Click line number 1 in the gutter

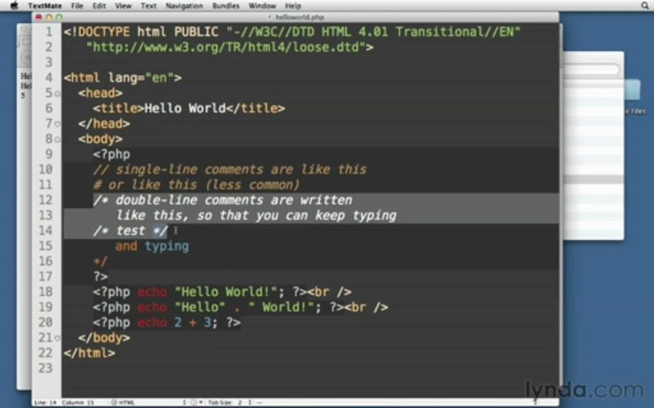point(49,32)
